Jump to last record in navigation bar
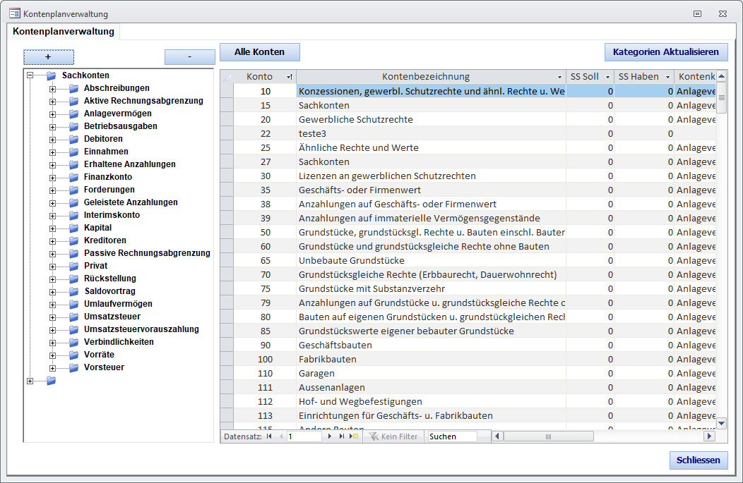743x483 pixels. pos(342,436)
